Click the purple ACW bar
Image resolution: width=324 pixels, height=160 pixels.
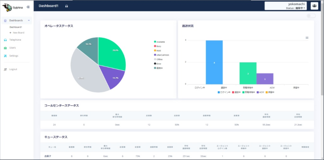(265, 78)
